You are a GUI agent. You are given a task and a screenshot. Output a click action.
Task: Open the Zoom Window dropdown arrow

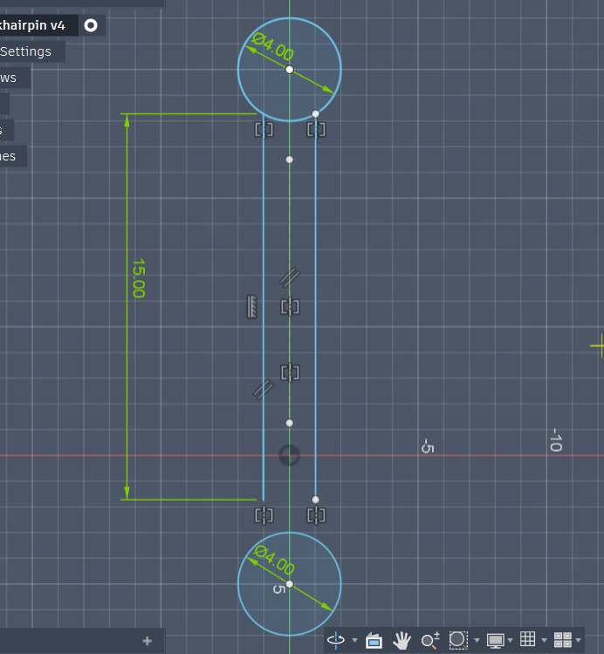point(477,640)
